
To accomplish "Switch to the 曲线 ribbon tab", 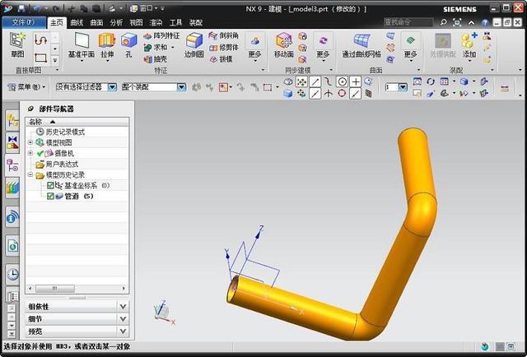I will click(x=77, y=22).
